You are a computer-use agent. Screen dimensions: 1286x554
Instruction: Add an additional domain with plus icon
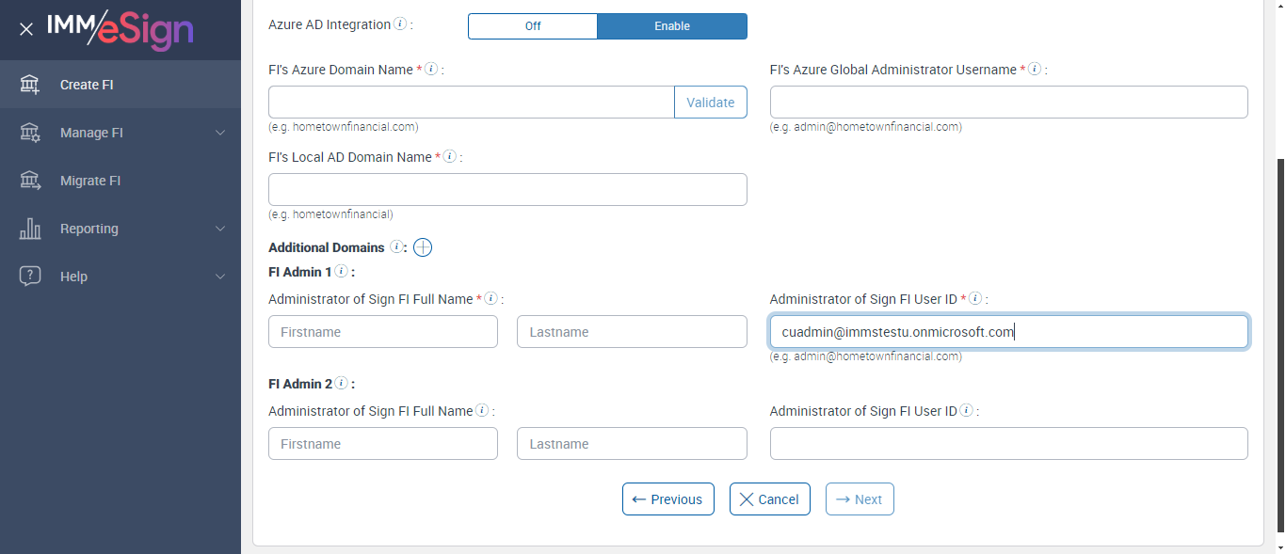coord(423,247)
